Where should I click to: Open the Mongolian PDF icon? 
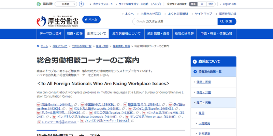click(128, 117)
